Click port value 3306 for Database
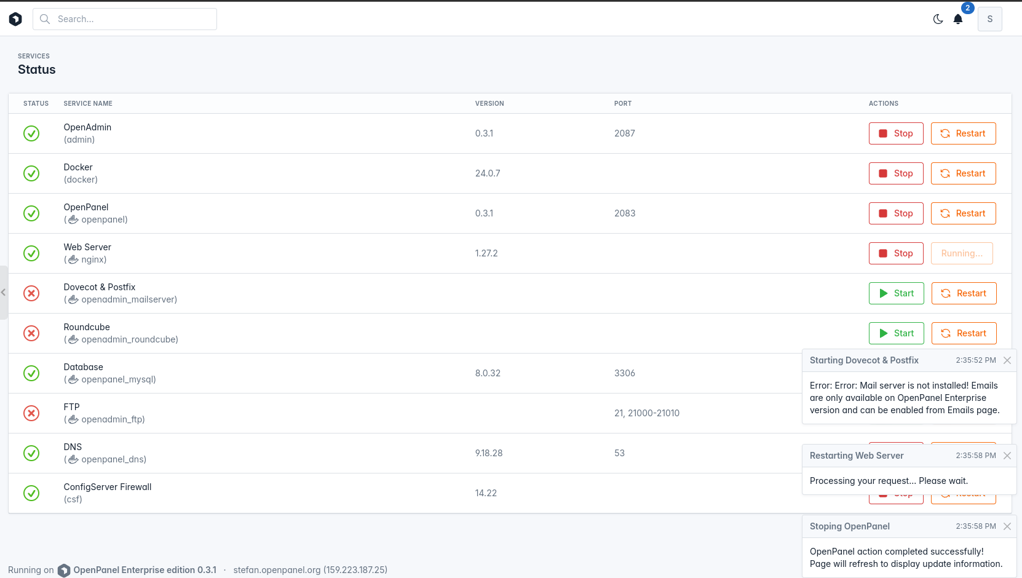This screenshot has height=578, width=1022. tap(625, 373)
